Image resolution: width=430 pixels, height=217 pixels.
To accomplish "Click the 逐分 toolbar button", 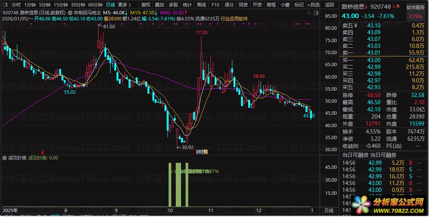I will tap(229, 5).
